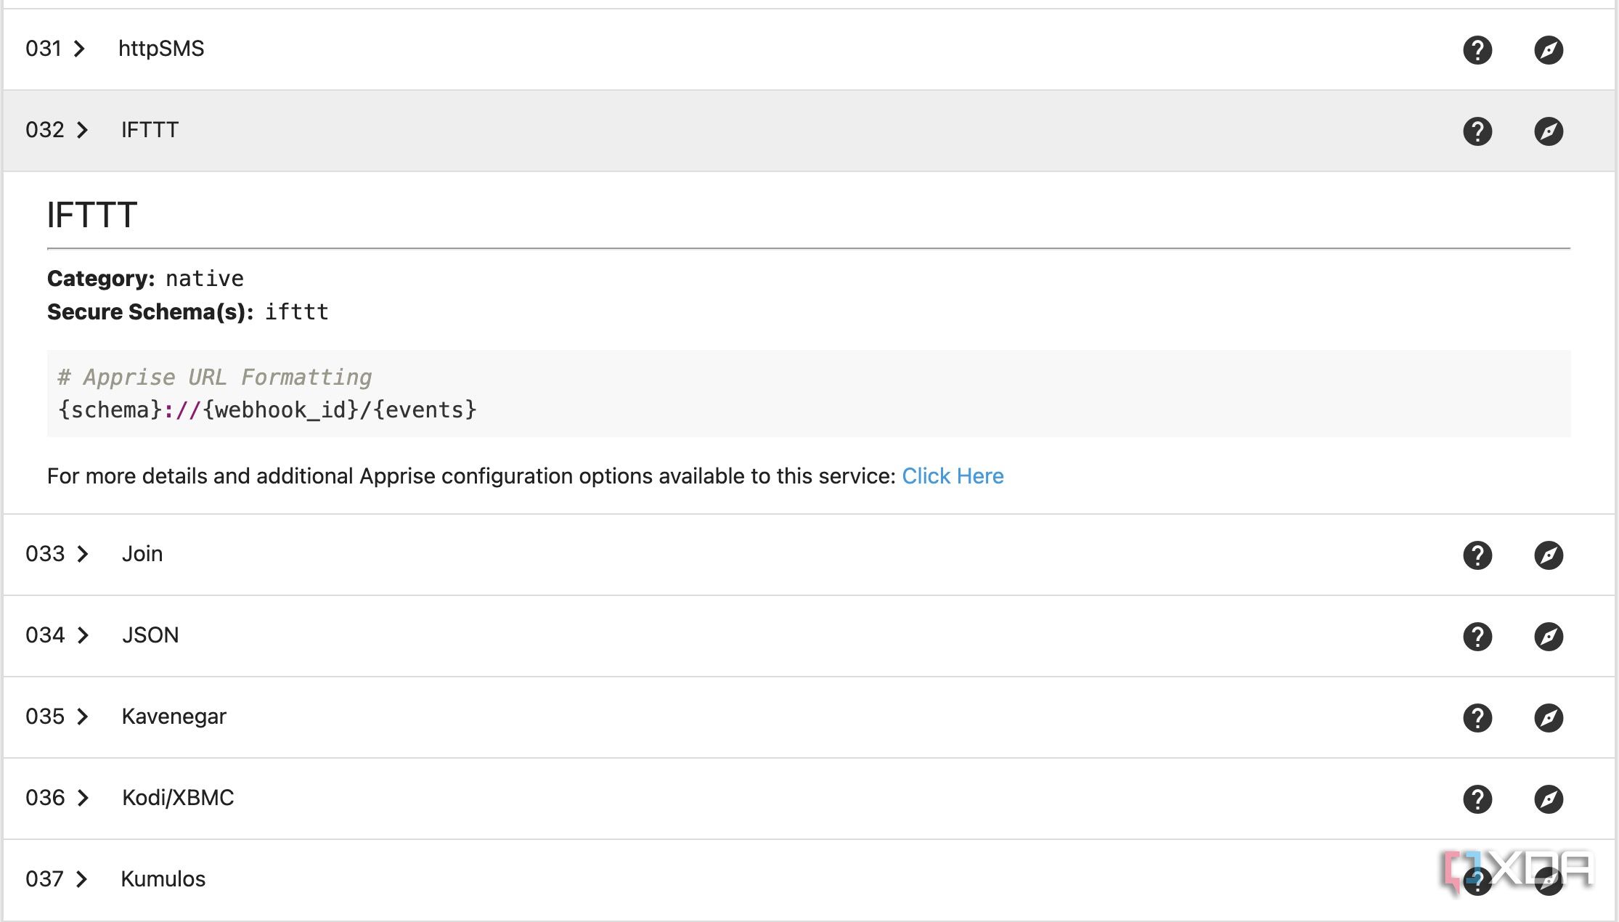Expand chevron next to 037 Kumulos
This screenshot has width=1619, height=922.
(x=81, y=879)
